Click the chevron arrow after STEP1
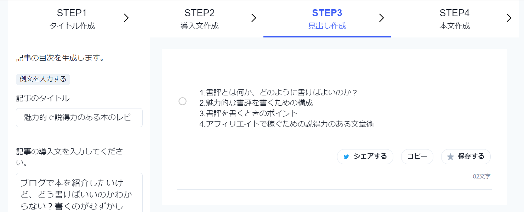This screenshot has height=212, width=524. pyautogui.click(x=126, y=18)
